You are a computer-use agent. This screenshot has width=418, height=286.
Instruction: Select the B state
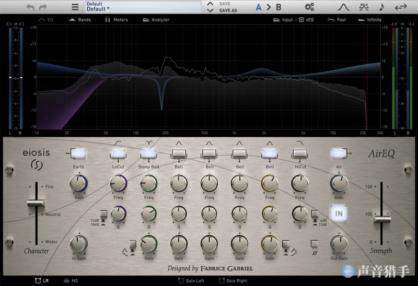(x=278, y=7)
